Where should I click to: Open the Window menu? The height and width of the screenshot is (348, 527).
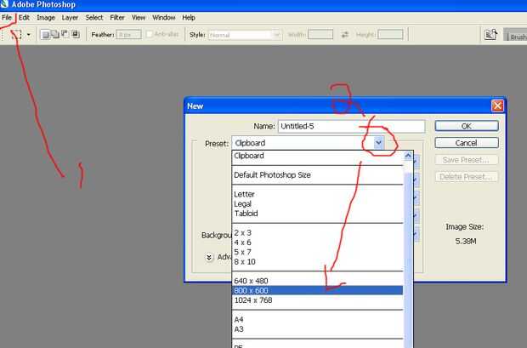click(164, 18)
